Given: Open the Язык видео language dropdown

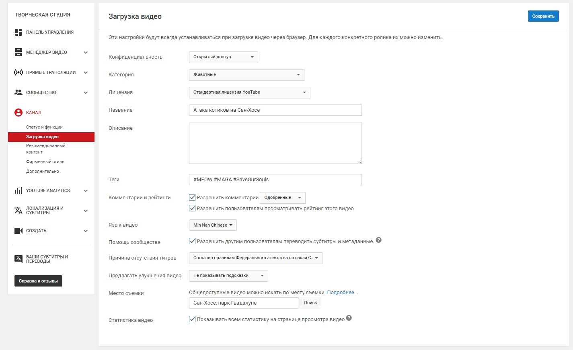Looking at the screenshot, I should point(212,225).
